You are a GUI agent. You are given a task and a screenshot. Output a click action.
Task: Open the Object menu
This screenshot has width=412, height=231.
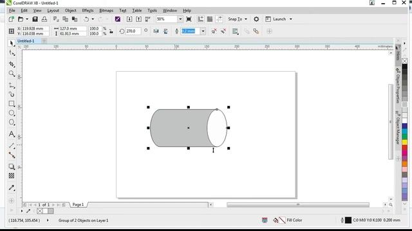[x=70, y=10]
